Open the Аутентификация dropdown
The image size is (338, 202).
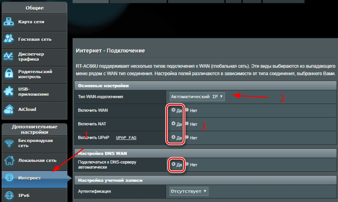point(189,191)
